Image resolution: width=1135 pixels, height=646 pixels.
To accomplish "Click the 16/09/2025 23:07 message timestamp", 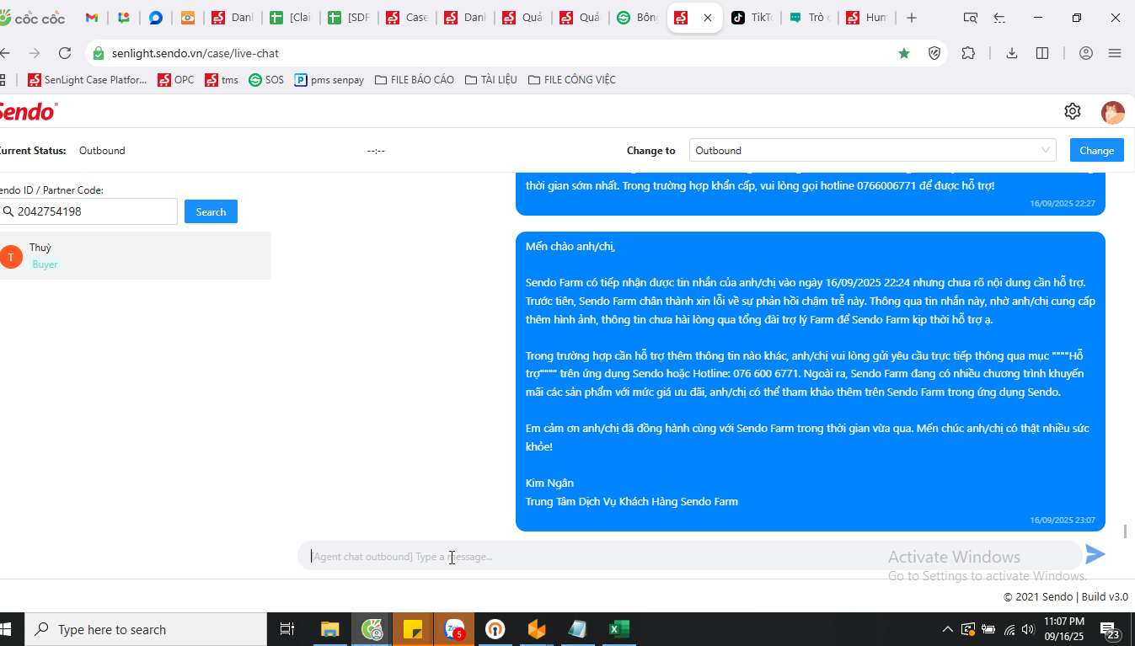I will tap(1063, 521).
